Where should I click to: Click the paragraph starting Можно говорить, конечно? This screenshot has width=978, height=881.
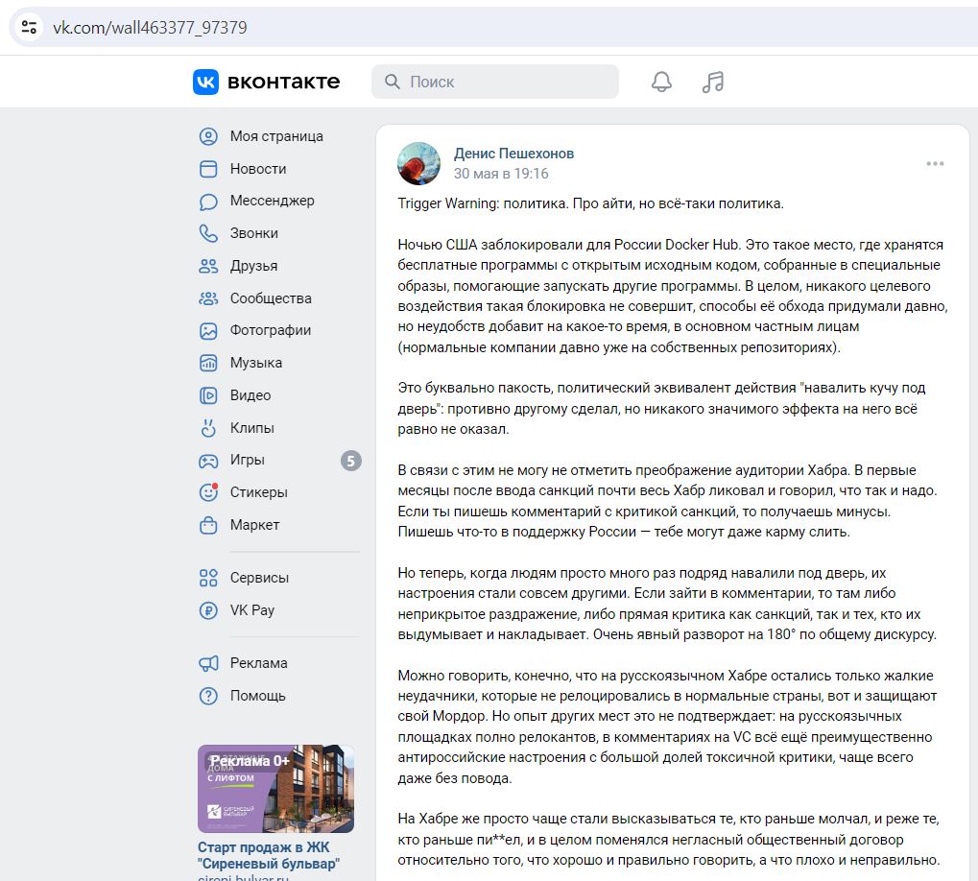(667, 727)
